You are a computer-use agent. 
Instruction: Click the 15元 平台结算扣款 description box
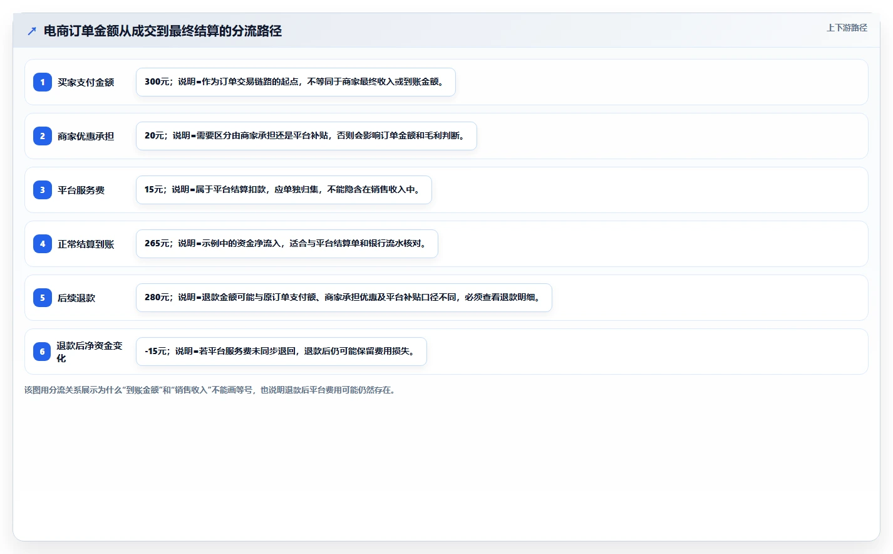click(x=284, y=190)
